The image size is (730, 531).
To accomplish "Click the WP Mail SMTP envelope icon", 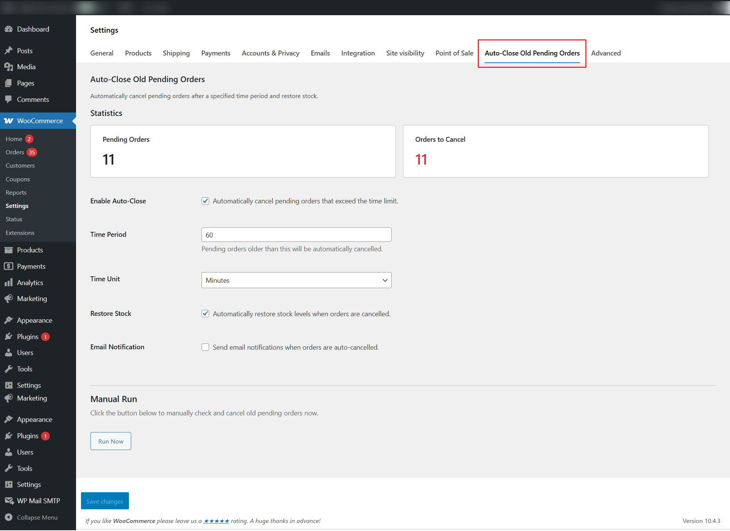I will pos(8,501).
